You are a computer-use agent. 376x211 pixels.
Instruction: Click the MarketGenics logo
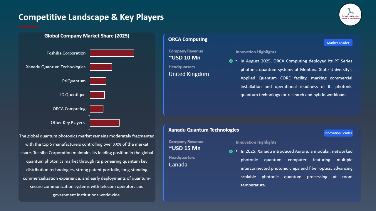[350, 15]
